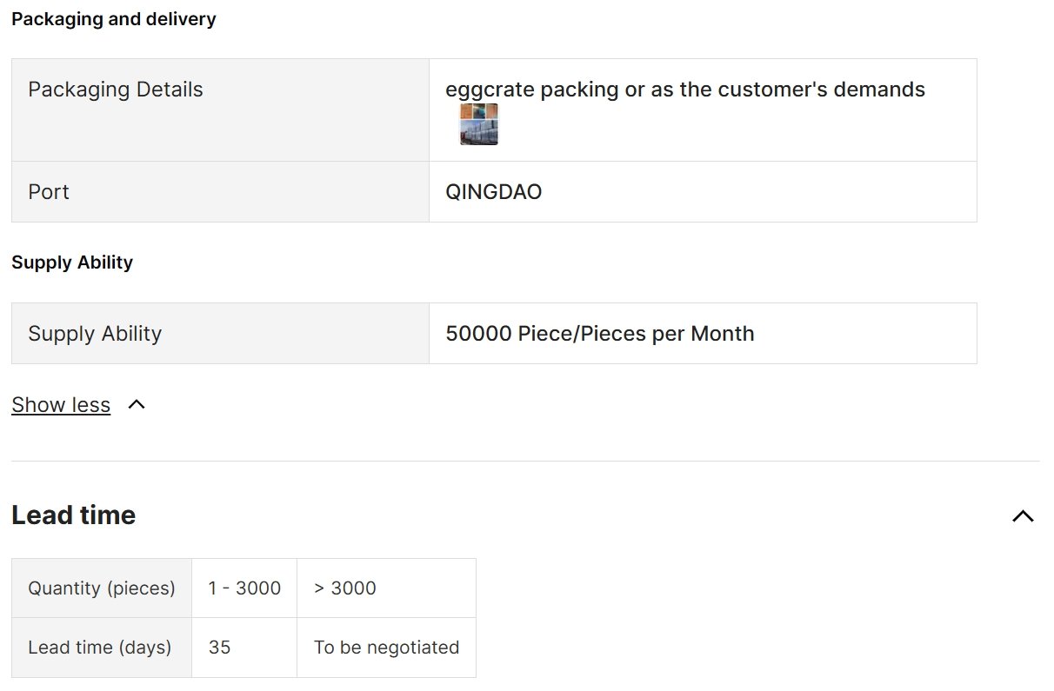The width and height of the screenshot is (1054, 691).
Task: Select the Quantity (pieces) row header
Action: [102, 588]
